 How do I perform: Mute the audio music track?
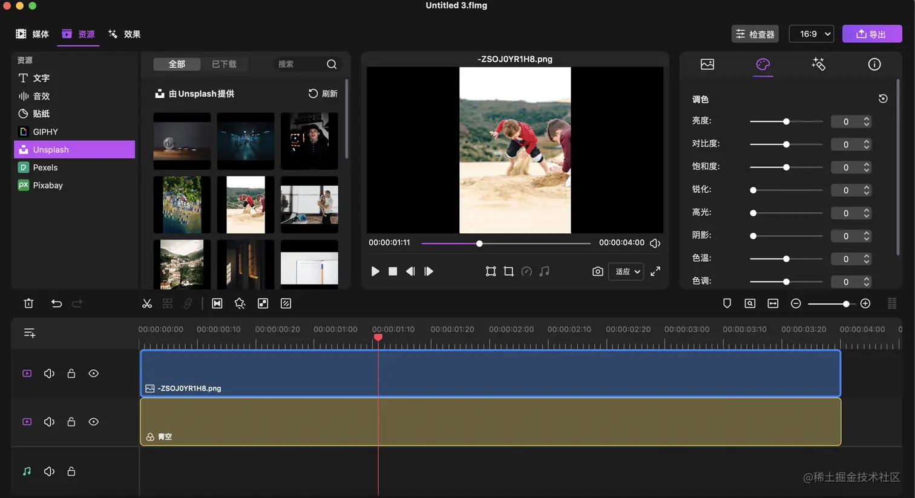pyautogui.click(x=49, y=471)
